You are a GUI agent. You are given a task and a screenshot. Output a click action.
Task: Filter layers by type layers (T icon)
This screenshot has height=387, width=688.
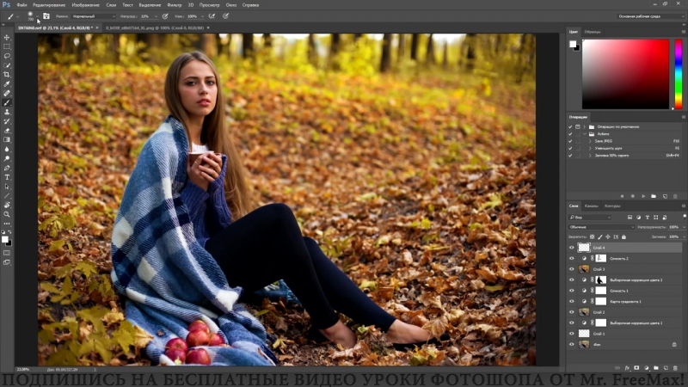(x=648, y=218)
